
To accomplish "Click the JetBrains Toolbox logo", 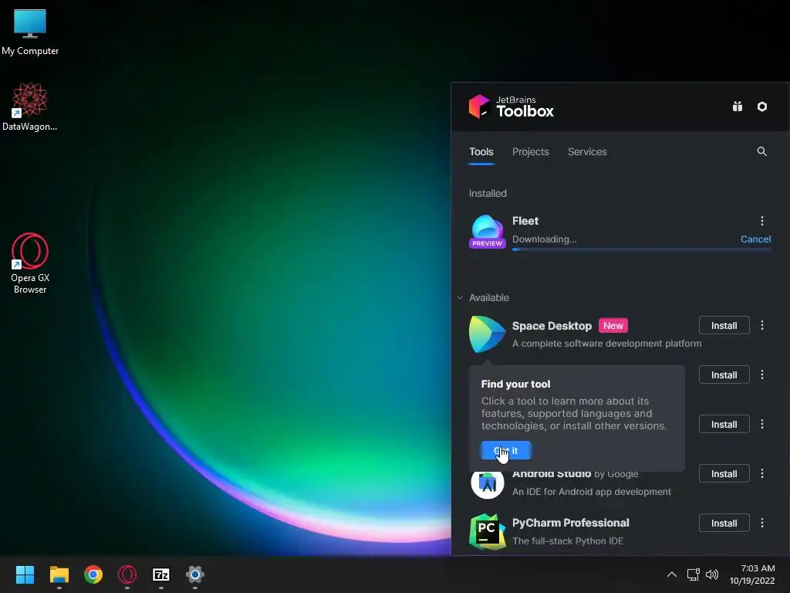I will (x=511, y=107).
